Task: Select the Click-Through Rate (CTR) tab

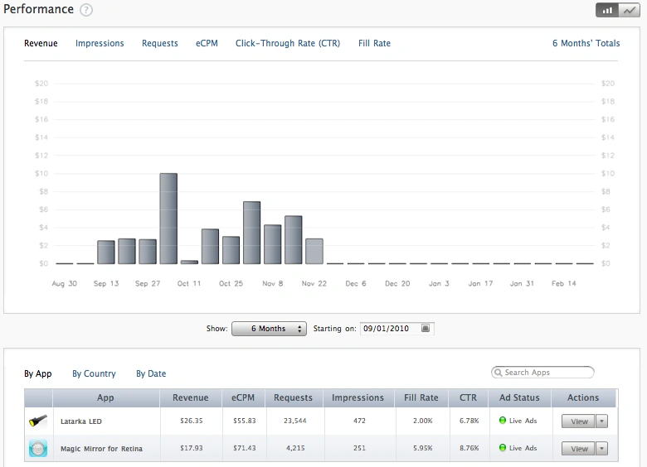Action: (288, 43)
